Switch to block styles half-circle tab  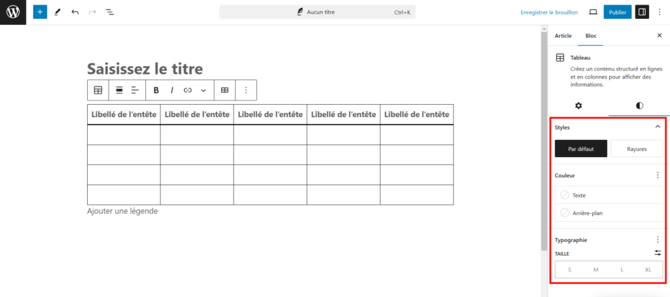coord(639,105)
